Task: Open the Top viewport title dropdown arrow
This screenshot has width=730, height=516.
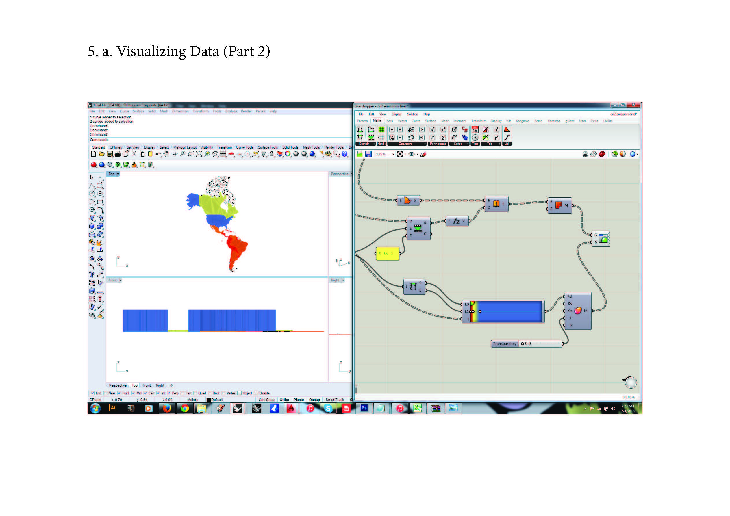Action: pyautogui.click(x=118, y=174)
